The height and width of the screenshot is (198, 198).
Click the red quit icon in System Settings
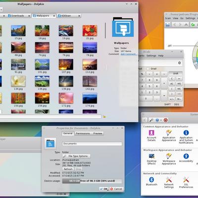point(166,120)
